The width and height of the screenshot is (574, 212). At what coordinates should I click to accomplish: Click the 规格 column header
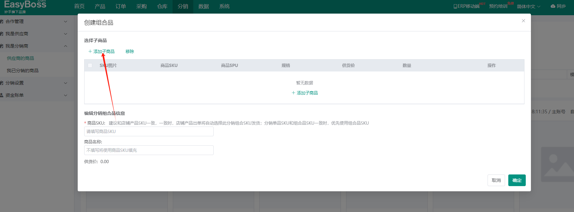pyautogui.click(x=286, y=65)
